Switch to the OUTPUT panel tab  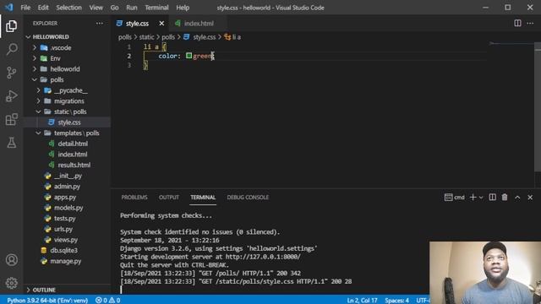click(x=169, y=198)
